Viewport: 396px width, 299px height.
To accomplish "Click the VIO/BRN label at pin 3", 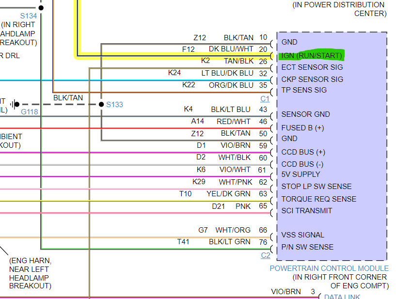I will [x=286, y=292].
